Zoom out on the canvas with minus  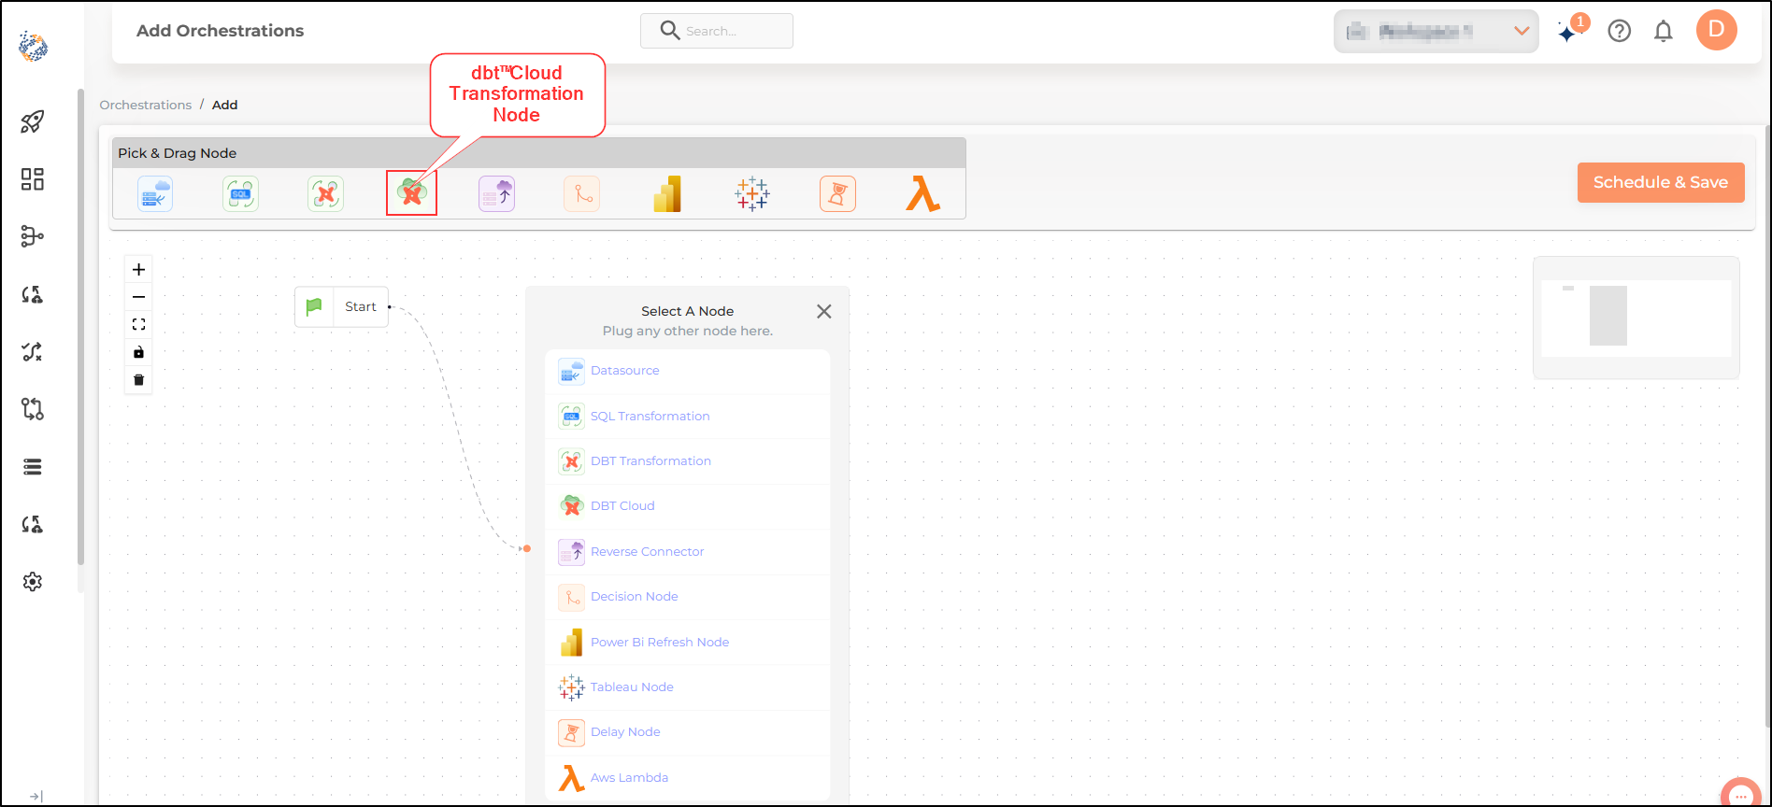click(138, 297)
